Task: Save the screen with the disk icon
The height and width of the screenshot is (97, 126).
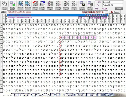Action: tap(82, 3)
